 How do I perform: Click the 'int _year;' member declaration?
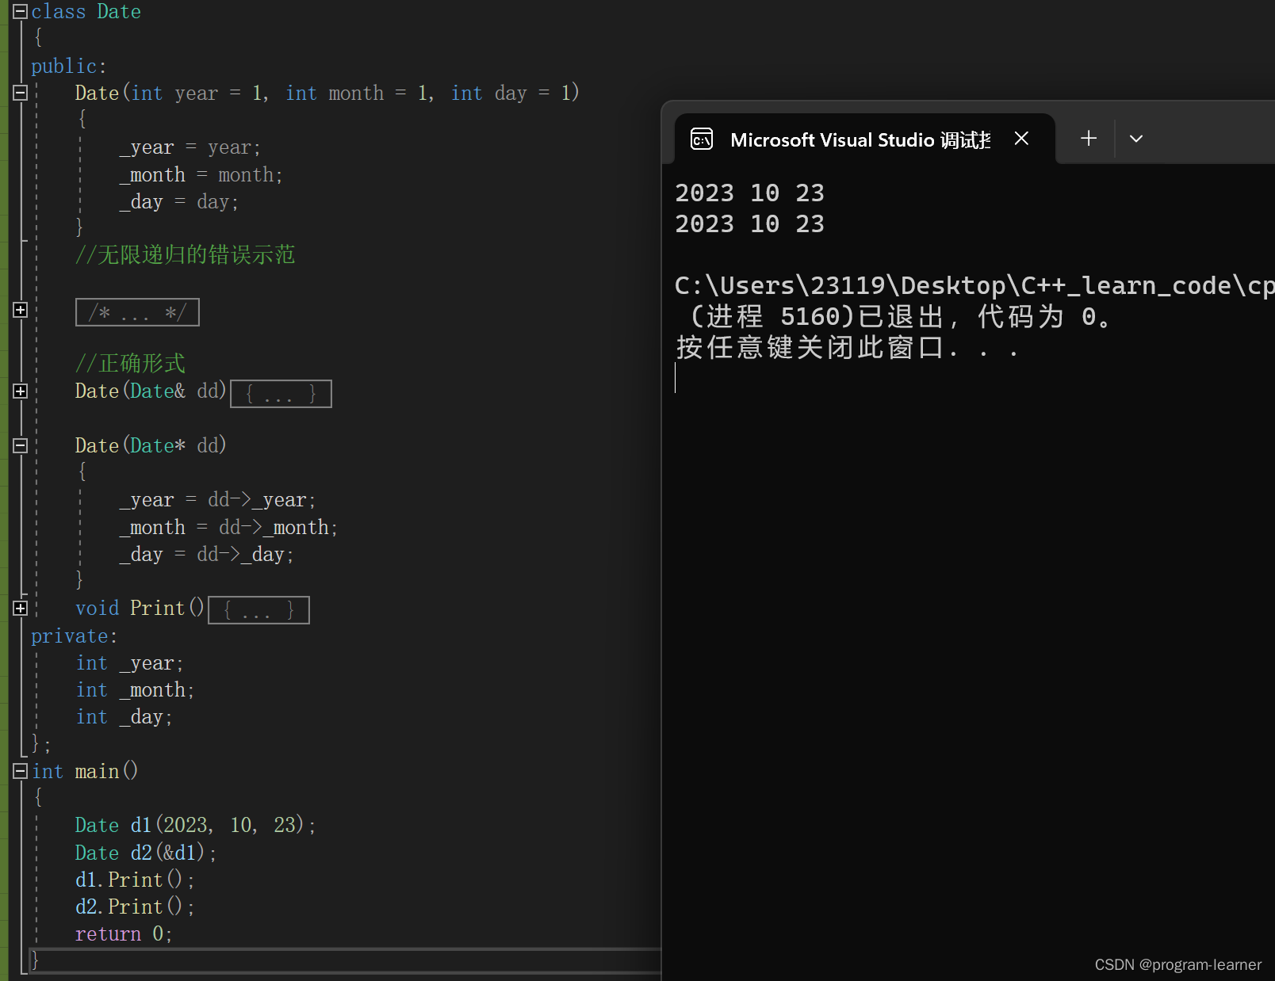click(x=130, y=663)
